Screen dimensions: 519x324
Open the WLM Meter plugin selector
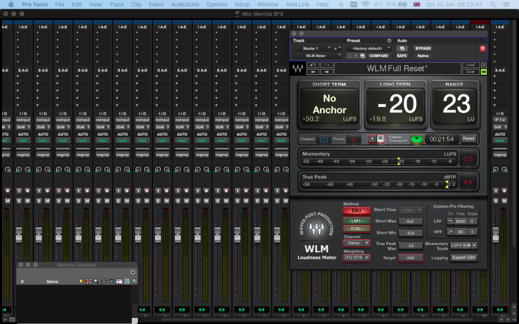(x=317, y=56)
